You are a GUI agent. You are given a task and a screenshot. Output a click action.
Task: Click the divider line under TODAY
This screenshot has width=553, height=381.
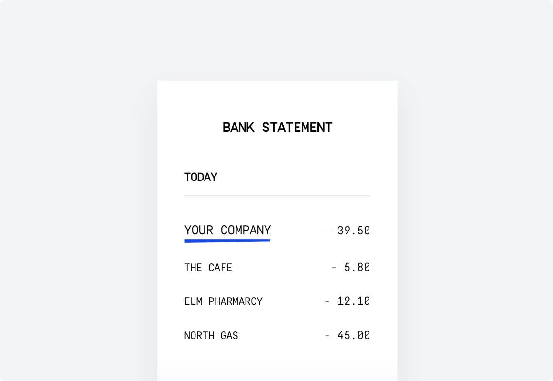pos(277,196)
